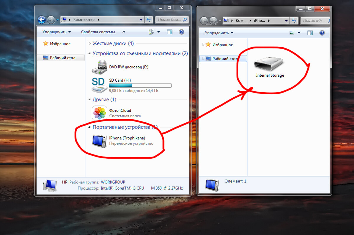Viewport: 354px width, 235px height.
Task: Collapse Устройства со съемными носителями group
Action: pos(90,53)
